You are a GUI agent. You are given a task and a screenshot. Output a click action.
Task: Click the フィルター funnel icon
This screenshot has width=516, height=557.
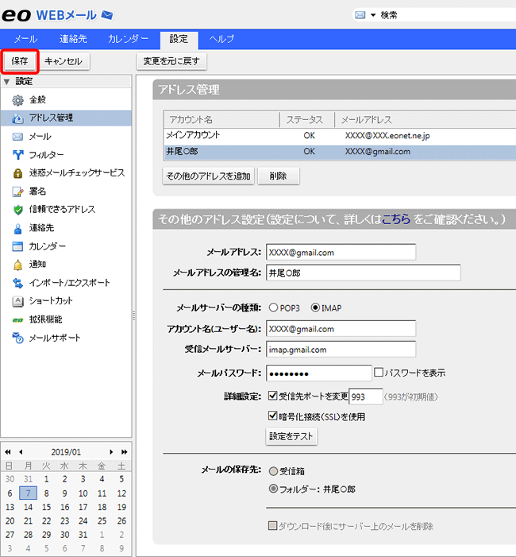click(x=17, y=155)
